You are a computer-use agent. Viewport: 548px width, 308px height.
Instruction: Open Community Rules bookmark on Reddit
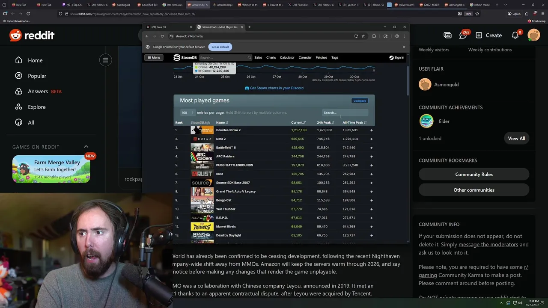474,175
